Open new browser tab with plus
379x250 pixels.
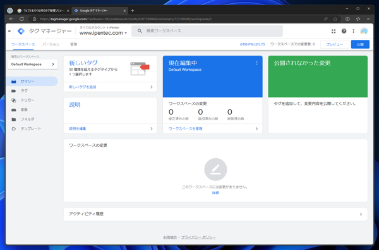tap(132, 11)
